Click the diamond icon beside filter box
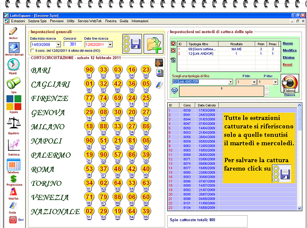Image resolution: width=307 pixels, height=228 pixels. click(174, 91)
